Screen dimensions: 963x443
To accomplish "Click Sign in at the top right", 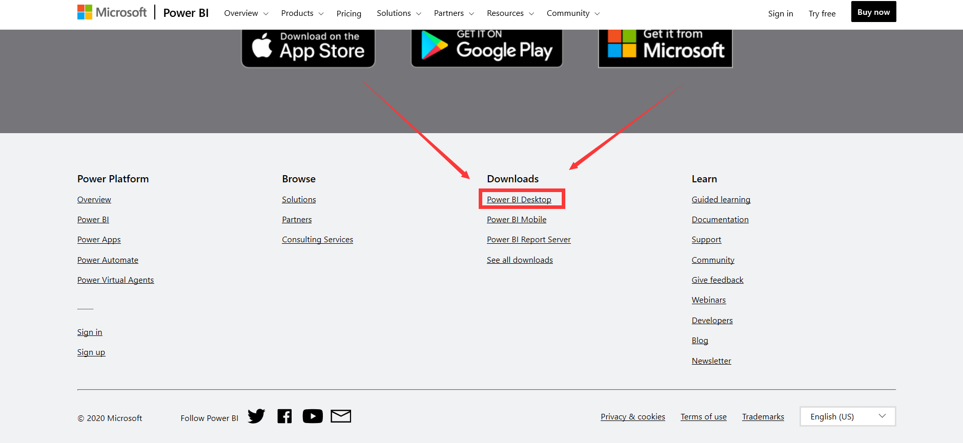I will point(781,13).
